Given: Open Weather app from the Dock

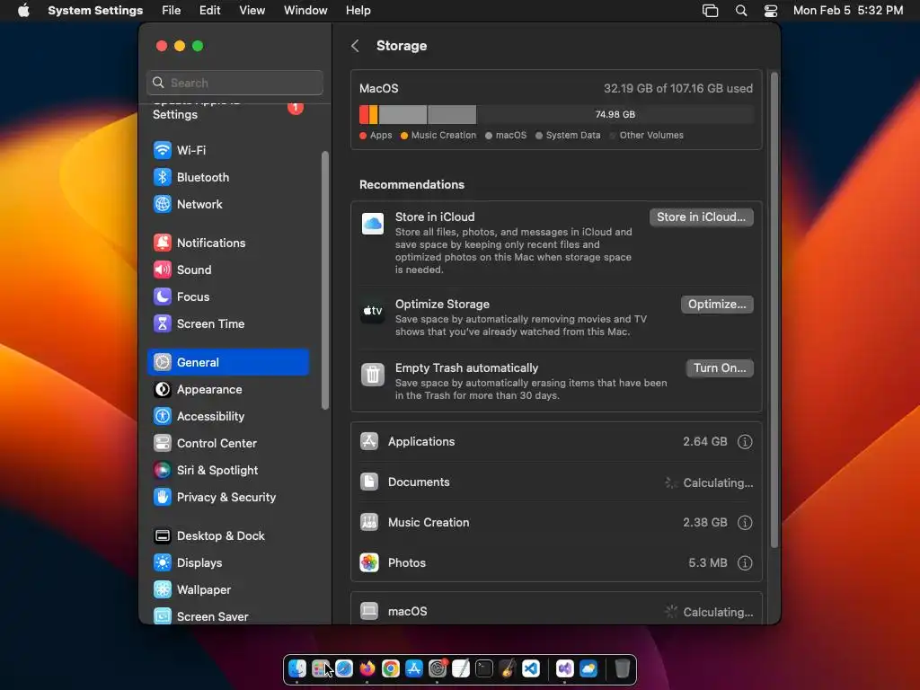Looking at the screenshot, I should coord(588,668).
